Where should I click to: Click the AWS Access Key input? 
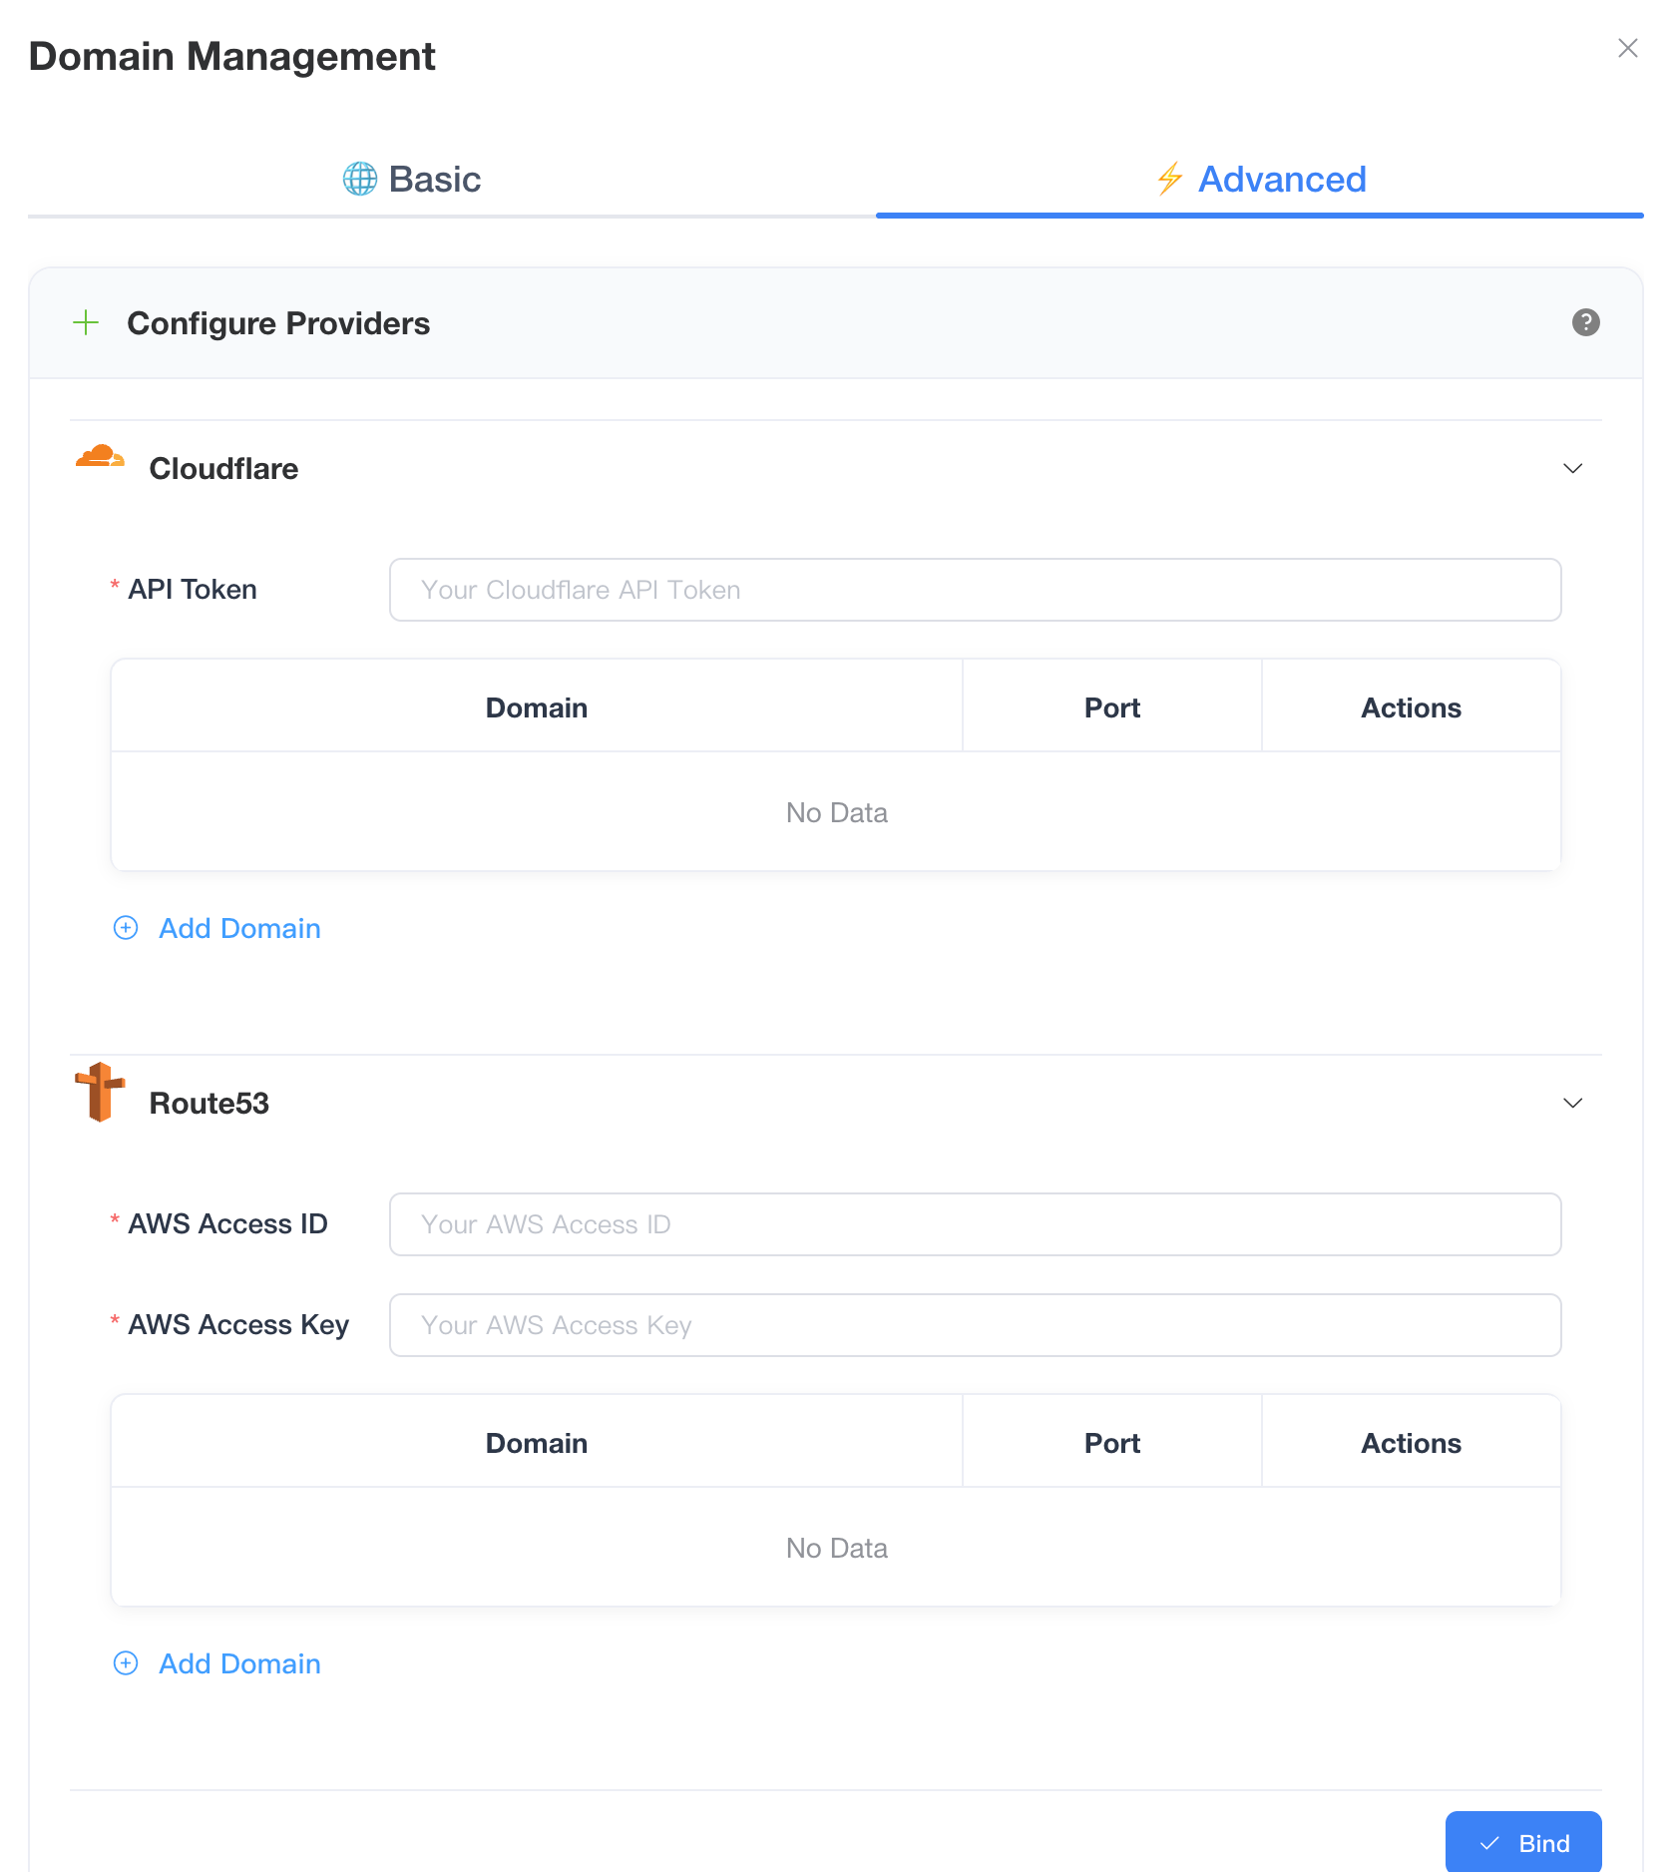[975, 1325]
